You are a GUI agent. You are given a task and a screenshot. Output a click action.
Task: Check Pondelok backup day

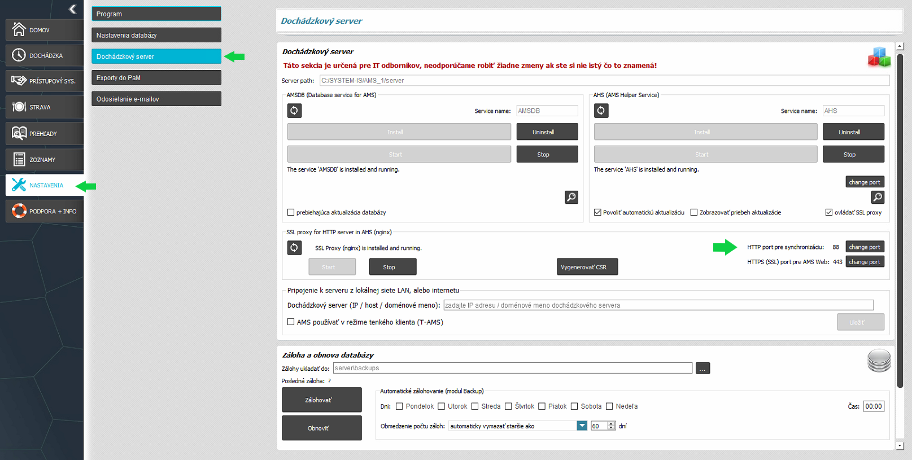click(x=399, y=406)
